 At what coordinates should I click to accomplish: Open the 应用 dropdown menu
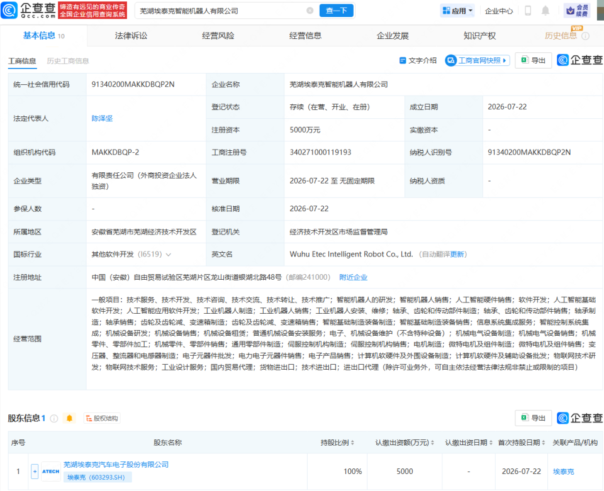coord(457,11)
